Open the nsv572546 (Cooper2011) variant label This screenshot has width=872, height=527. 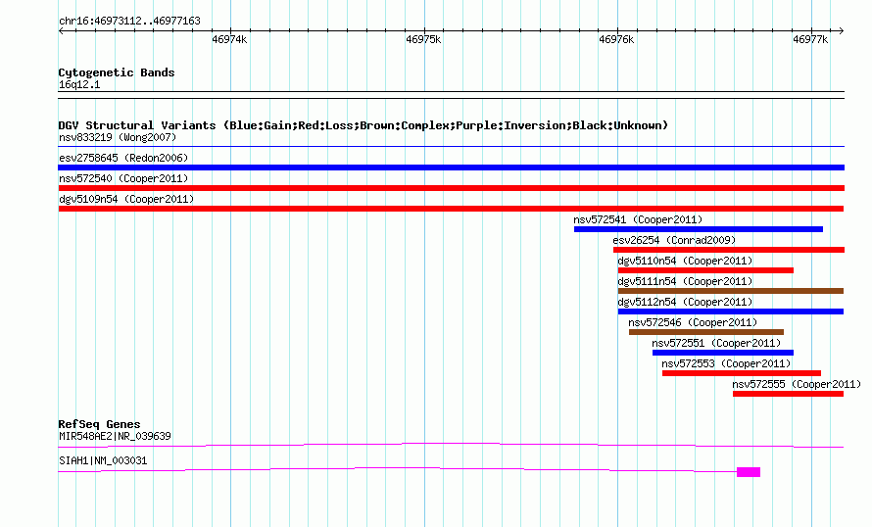693,322
